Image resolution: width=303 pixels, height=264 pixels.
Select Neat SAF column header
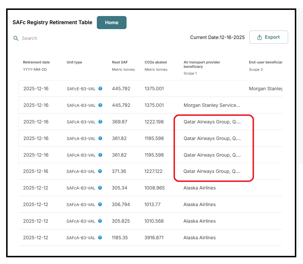[x=120, y=62]
